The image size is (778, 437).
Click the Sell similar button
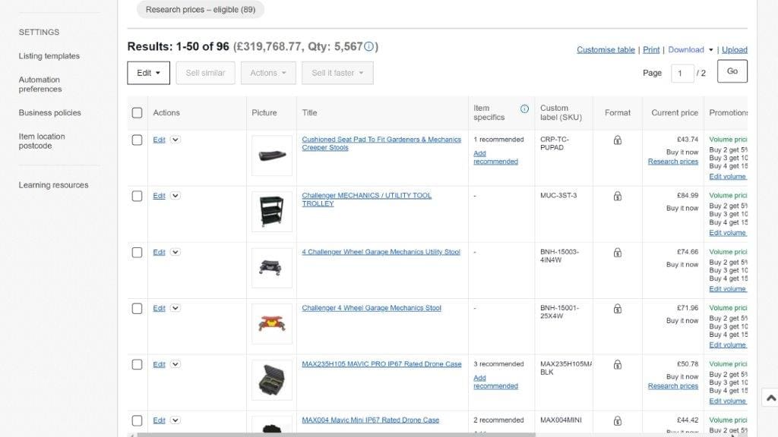click(x=205, y=73)
